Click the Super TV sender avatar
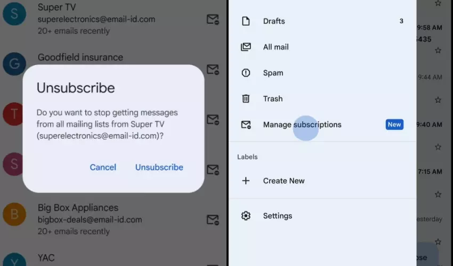Screen dimensions: 453x266 pos(14,14)
